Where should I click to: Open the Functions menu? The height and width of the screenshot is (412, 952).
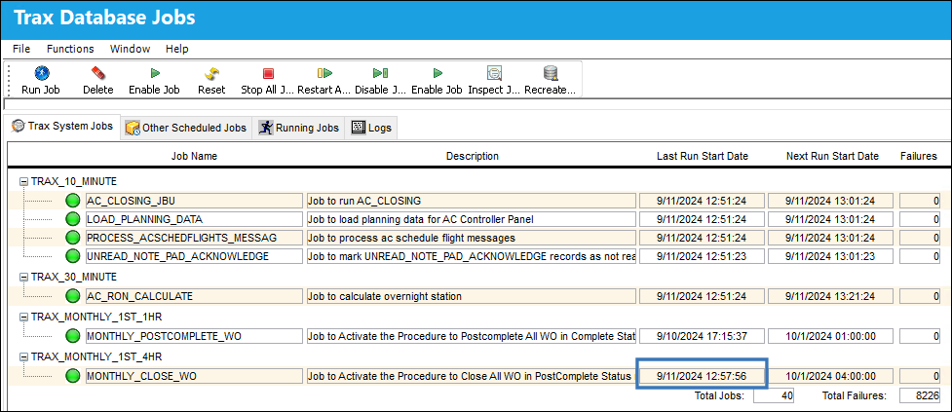(x=70, y=49)
